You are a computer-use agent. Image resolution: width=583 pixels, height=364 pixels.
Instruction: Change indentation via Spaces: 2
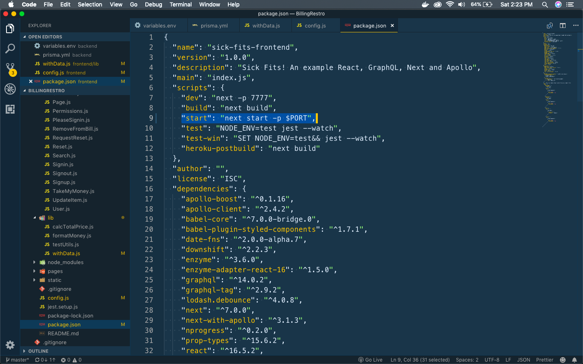[467, 360]
